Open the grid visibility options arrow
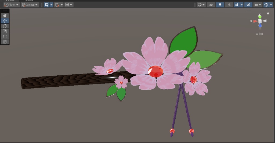 pyautogui.click(x=51, y=5)
